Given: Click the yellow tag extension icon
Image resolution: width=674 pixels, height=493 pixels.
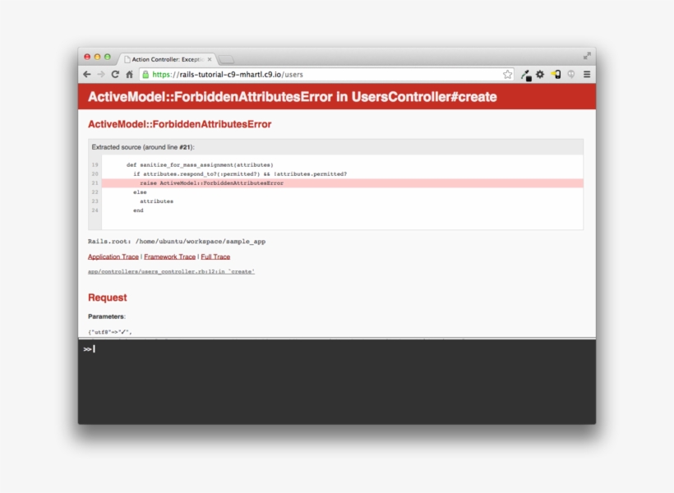Looking at the screenshot, I should (556, 75).
